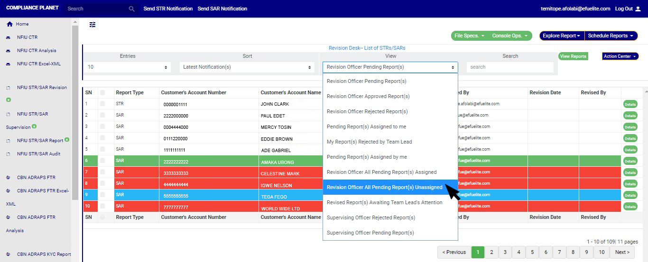Click Send STR Notification link
Screen dimensions: 648x262
(x=168, y=9)
